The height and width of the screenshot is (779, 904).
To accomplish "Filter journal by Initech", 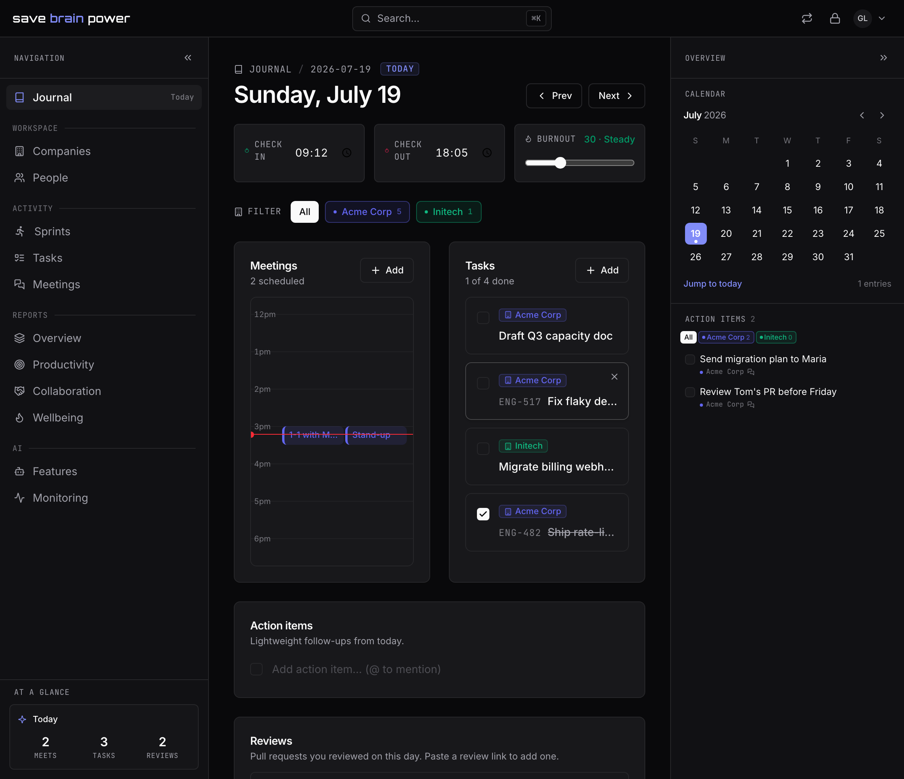I will click(448, 211).
